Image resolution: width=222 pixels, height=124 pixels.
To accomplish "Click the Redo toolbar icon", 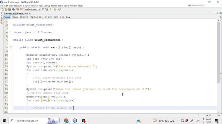I will click(x=21, y=9).
